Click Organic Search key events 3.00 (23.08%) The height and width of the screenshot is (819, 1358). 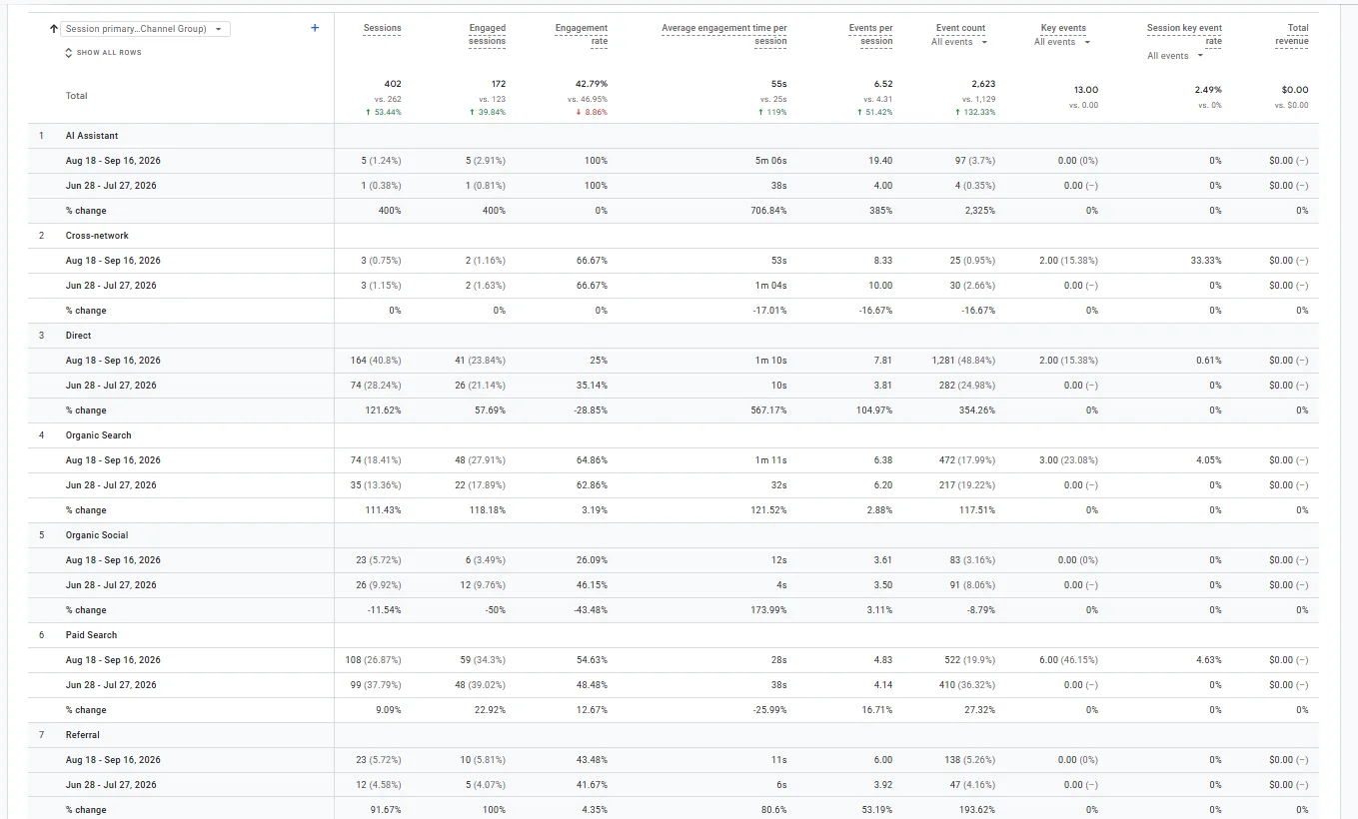point(1068,460)
